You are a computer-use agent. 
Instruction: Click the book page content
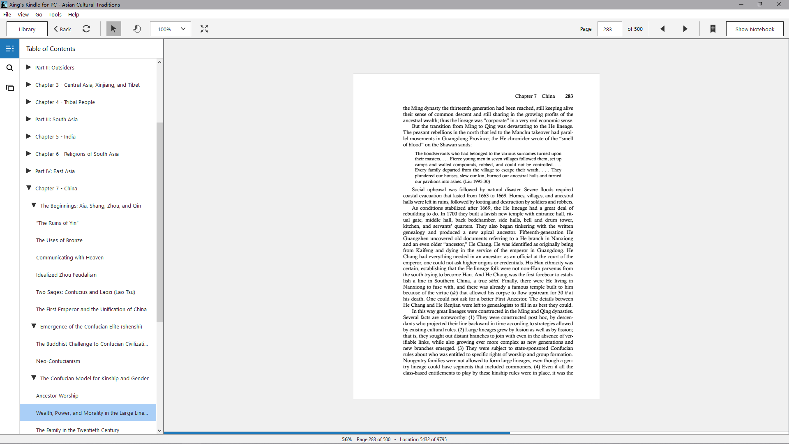click(x=476, y=236)
